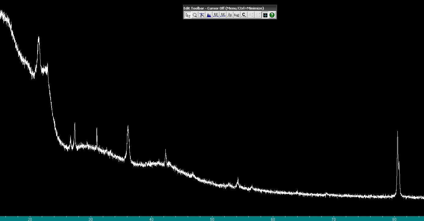Viewport: 424px width, 221px height.
Task: Click the Edit Toolbar title bar
Action: (230, 8)
